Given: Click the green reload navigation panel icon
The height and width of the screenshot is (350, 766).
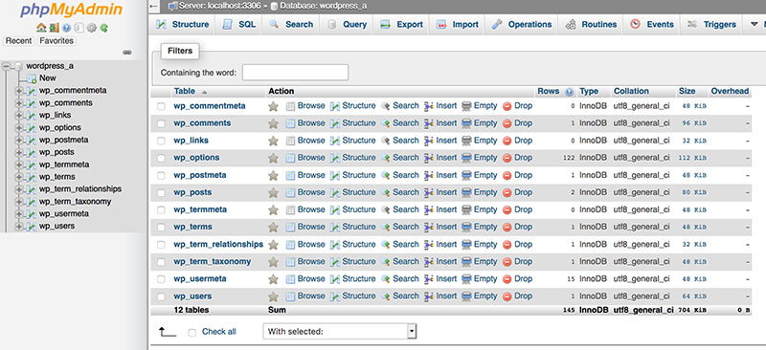Looking at the screenshot, I should (104, 28).
